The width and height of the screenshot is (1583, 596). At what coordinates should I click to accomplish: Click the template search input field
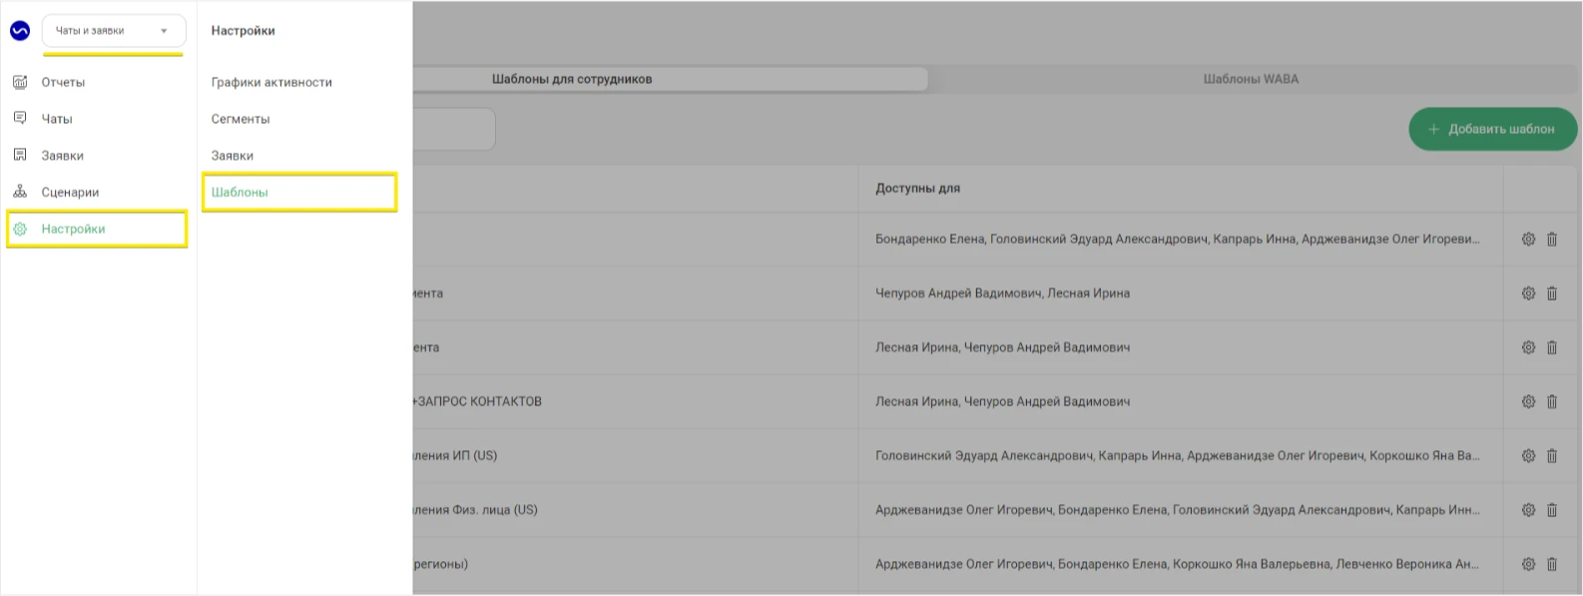tap(454, 129)
